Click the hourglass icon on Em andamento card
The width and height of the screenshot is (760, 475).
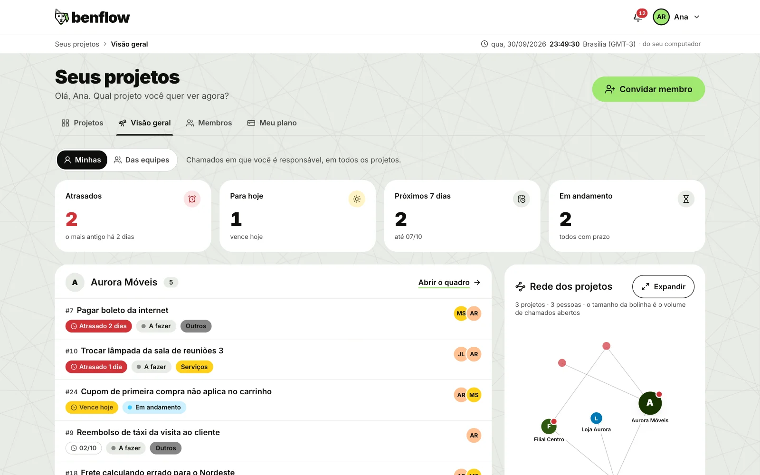click(686, 199)
